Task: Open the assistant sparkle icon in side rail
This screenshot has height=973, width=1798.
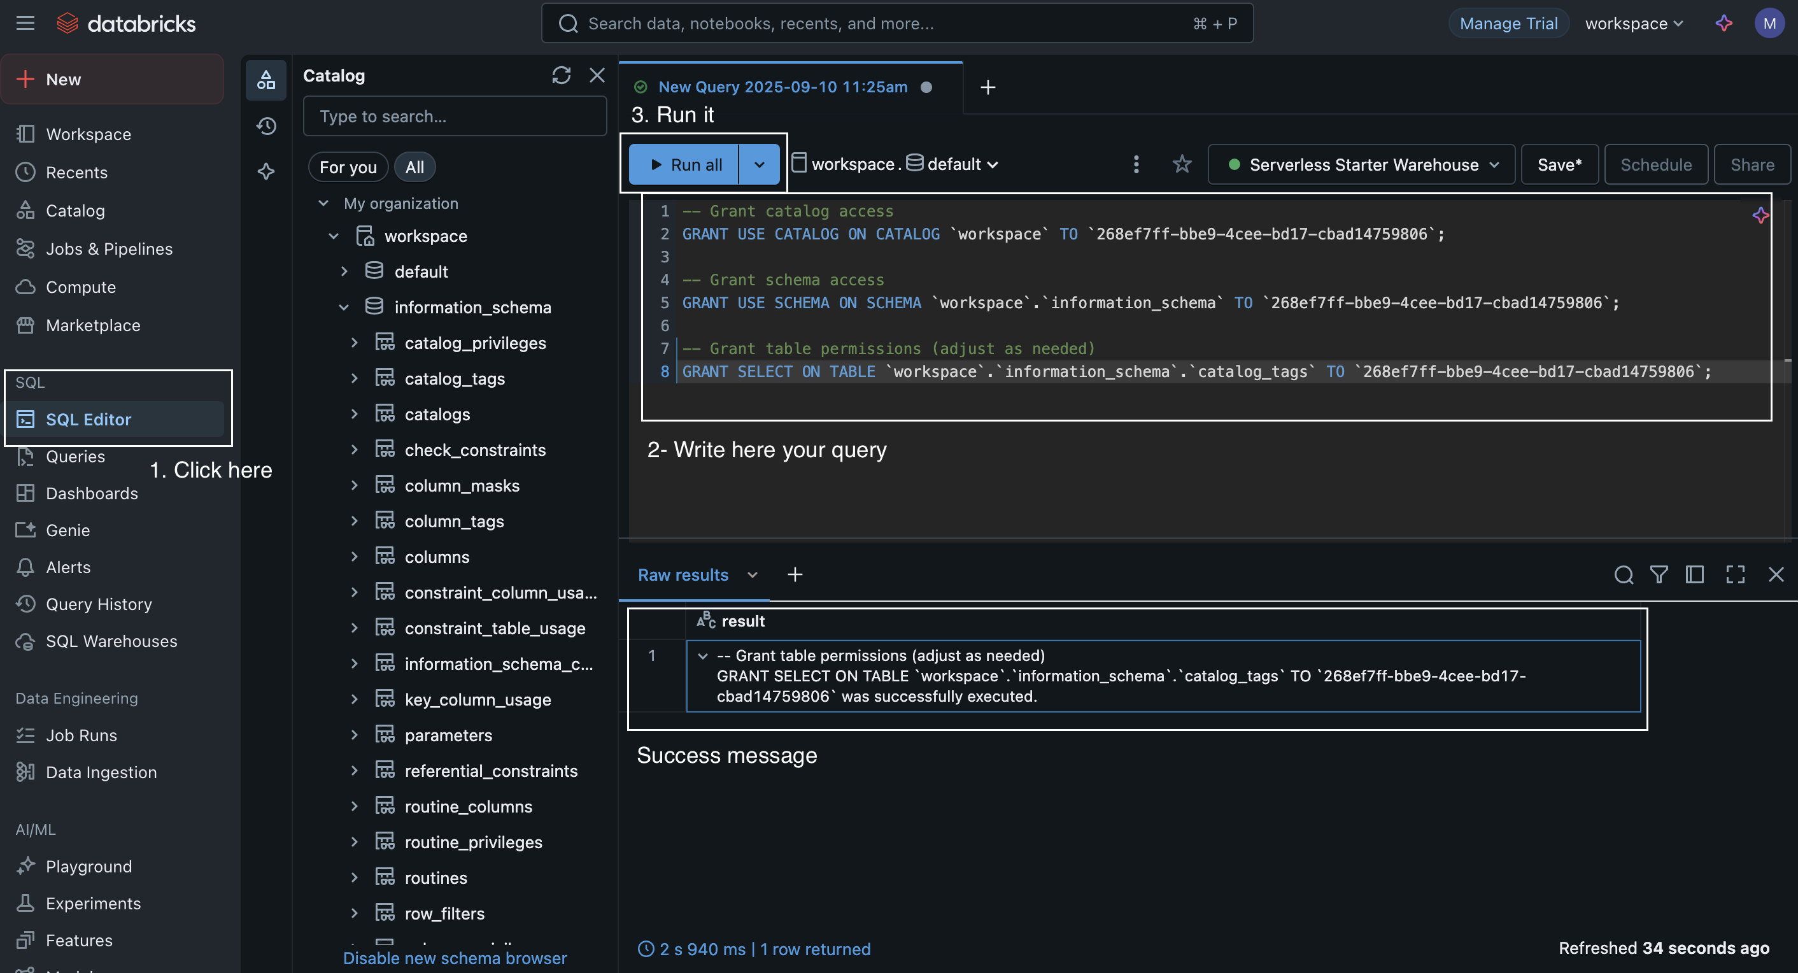Action: point(266,171)
